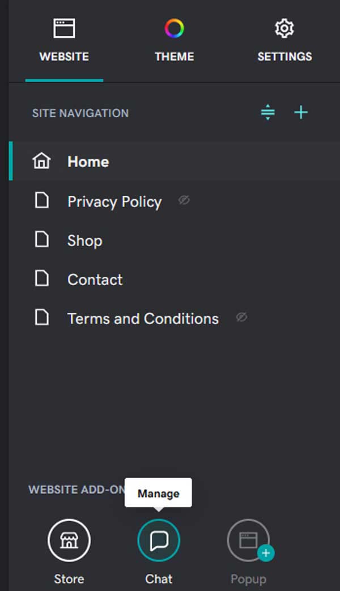Click the Home page house icon
The image size is (340, 591).
pos(41,161)
